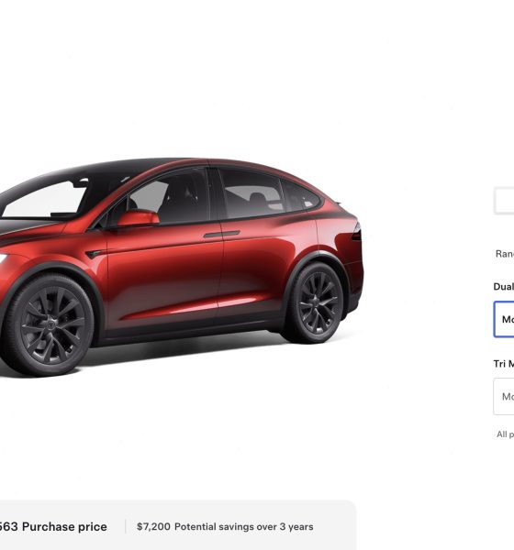Click the windshield of the red car

coord(44,199)
